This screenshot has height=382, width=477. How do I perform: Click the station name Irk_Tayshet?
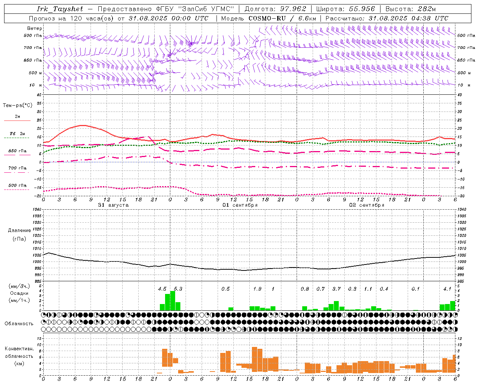60,9
